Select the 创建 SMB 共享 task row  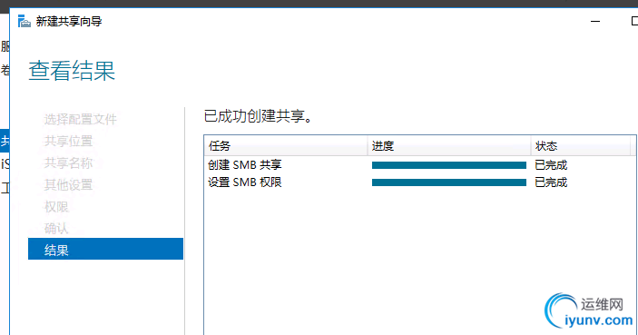point(419,165)
